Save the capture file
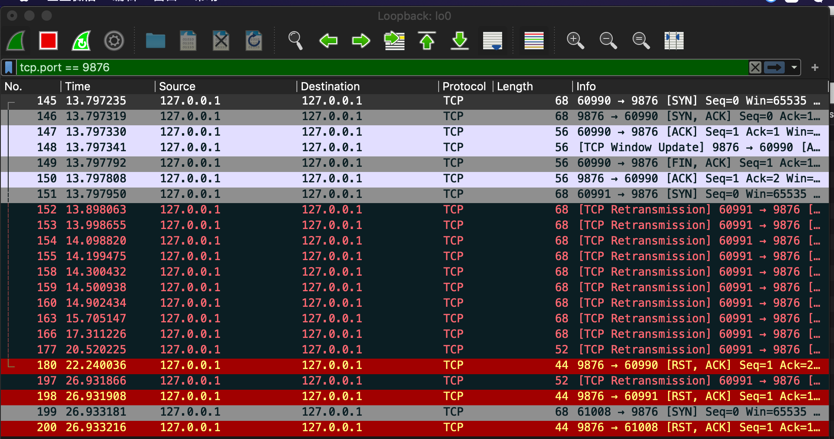 [188, 41]
